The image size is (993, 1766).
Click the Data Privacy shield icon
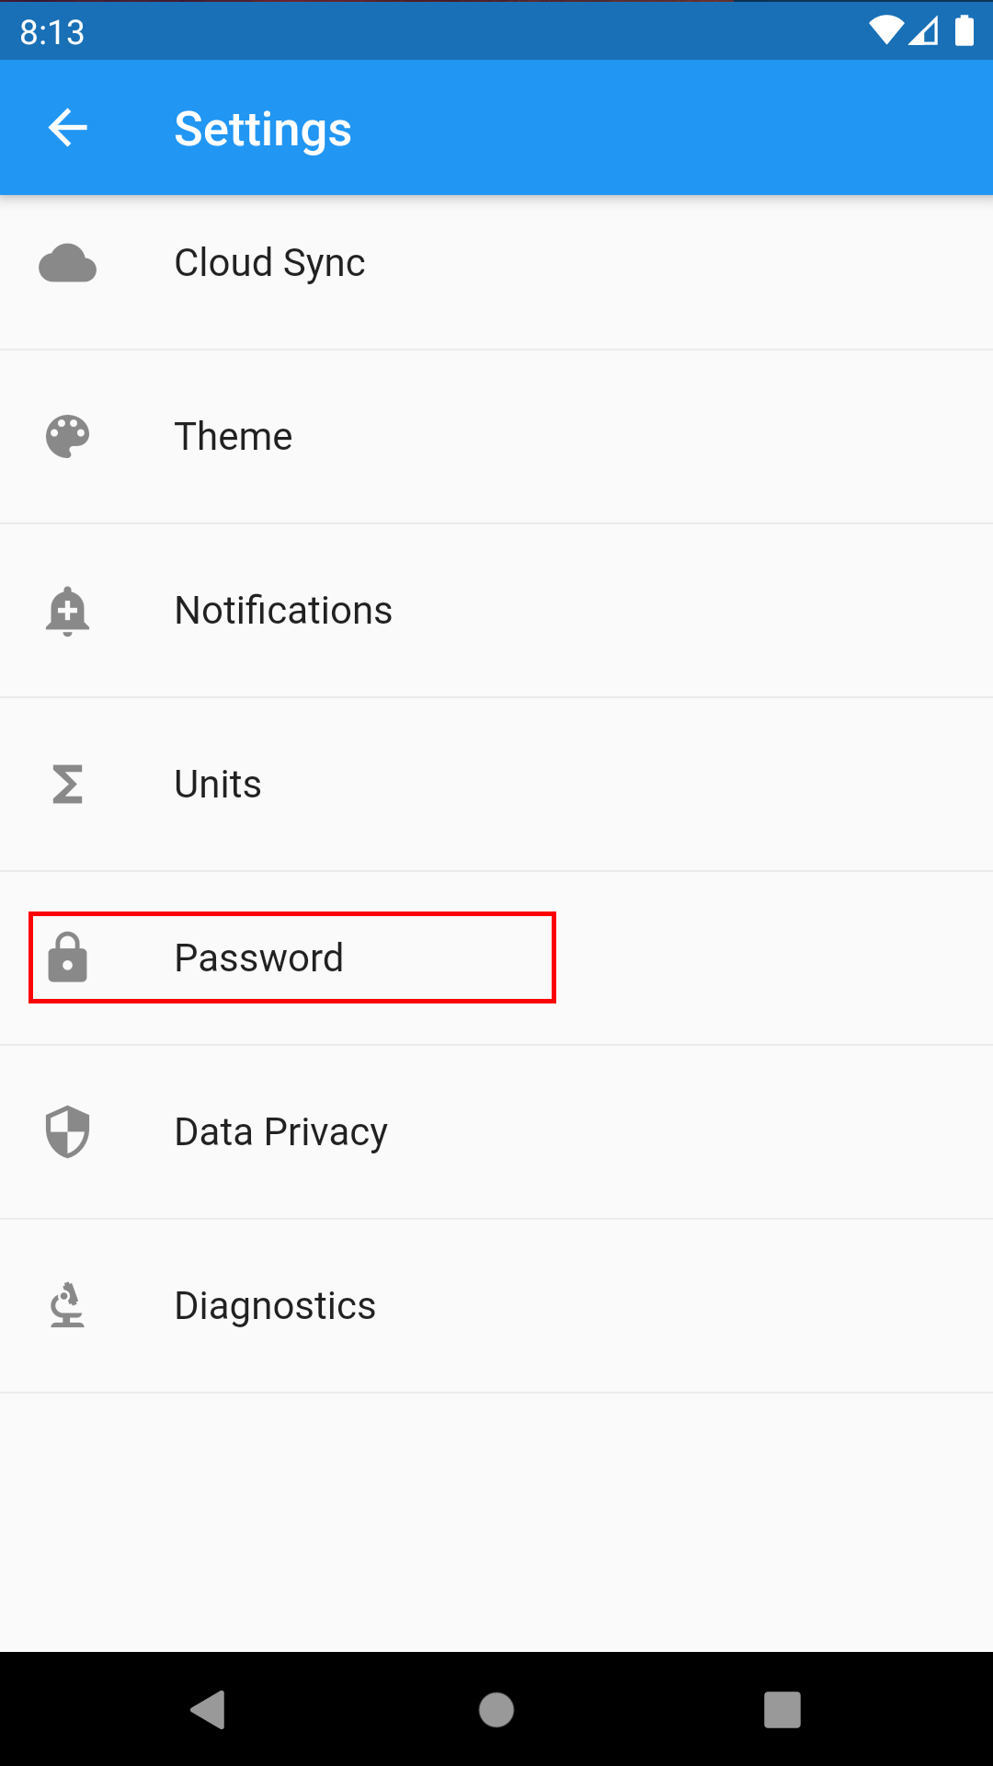(x=67, y=1132)
